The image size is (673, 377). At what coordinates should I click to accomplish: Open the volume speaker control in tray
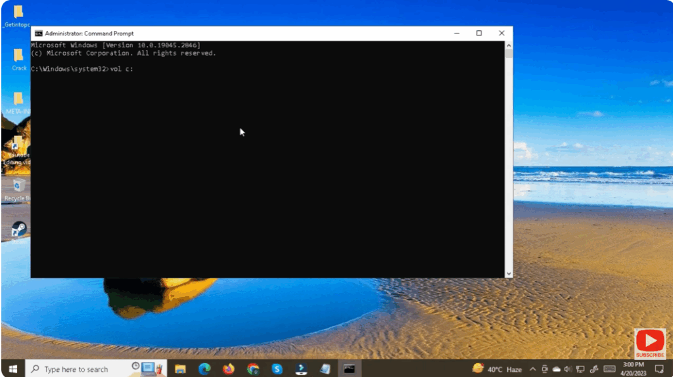(x=568, y=369)
